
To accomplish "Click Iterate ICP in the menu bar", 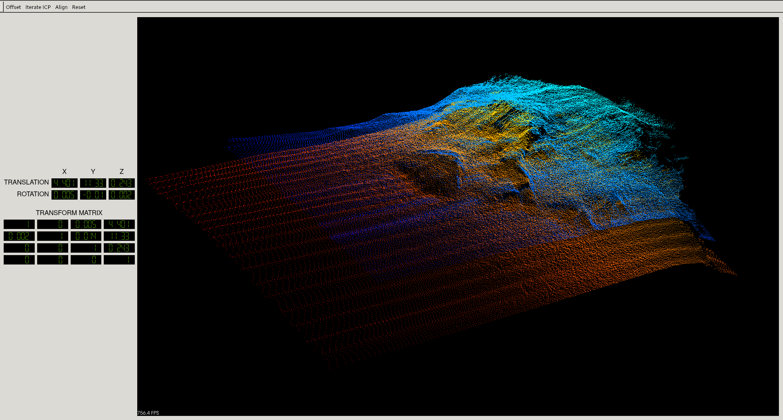I will click(x=38, y=7).
